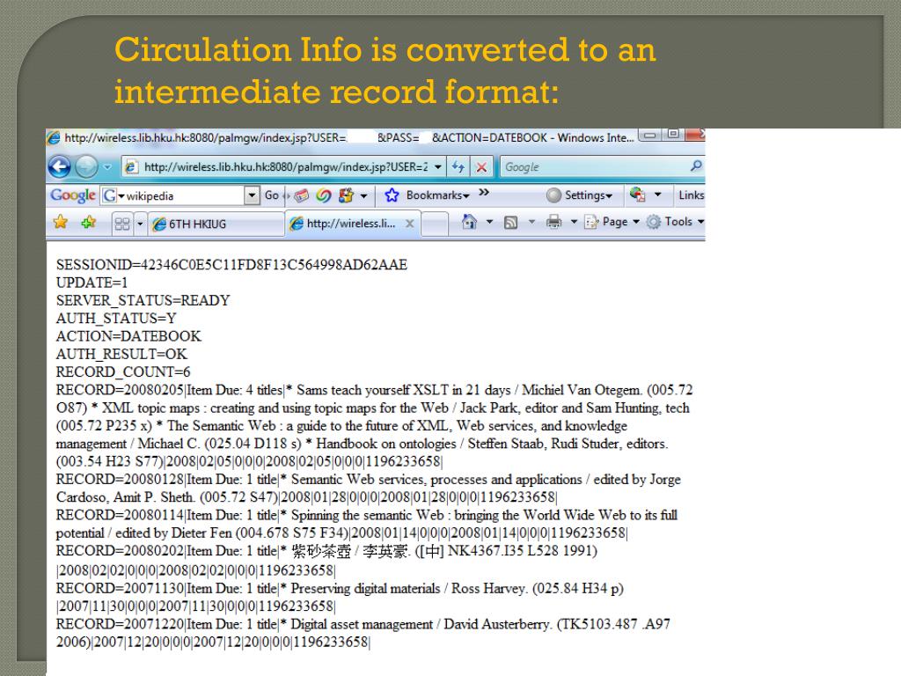Click the globe with PDF icon
901x676 pixels.
coord(637,195)
